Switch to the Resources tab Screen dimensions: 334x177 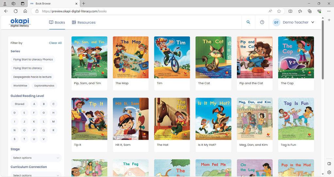click(x=84, y=22)
